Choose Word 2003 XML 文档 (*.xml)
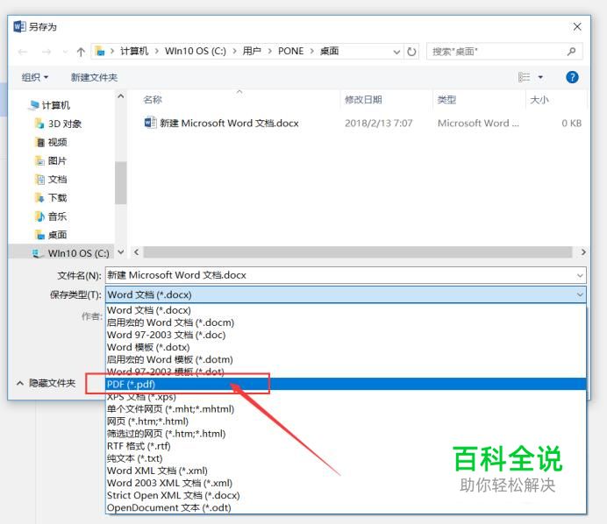607x524 pixels. [346, 484]
